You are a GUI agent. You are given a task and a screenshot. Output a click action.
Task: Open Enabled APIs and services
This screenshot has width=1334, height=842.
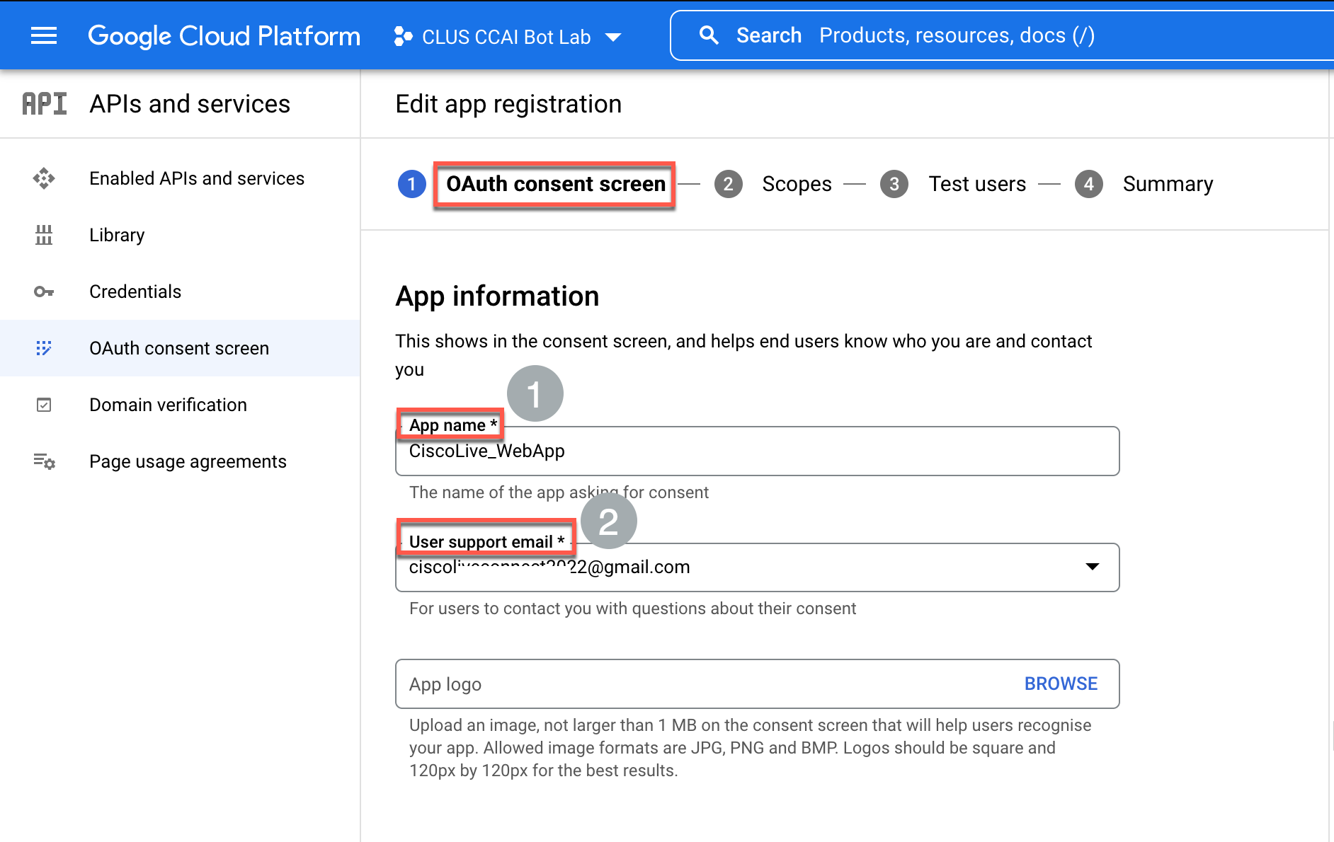tap(180, 178)
